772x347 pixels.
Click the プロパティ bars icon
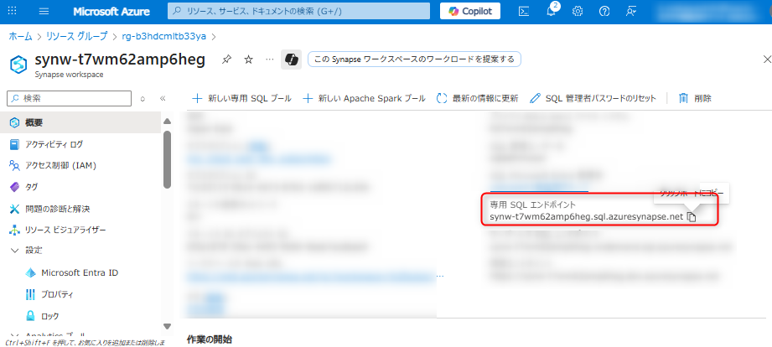point(30,294)
